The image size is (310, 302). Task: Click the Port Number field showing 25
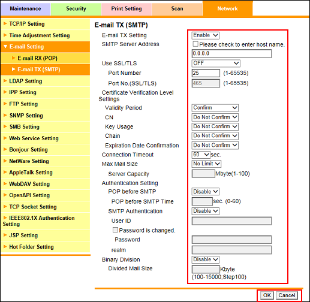click(206, 73)
